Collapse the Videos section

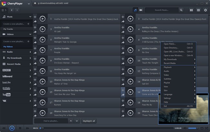click(30, 34)
